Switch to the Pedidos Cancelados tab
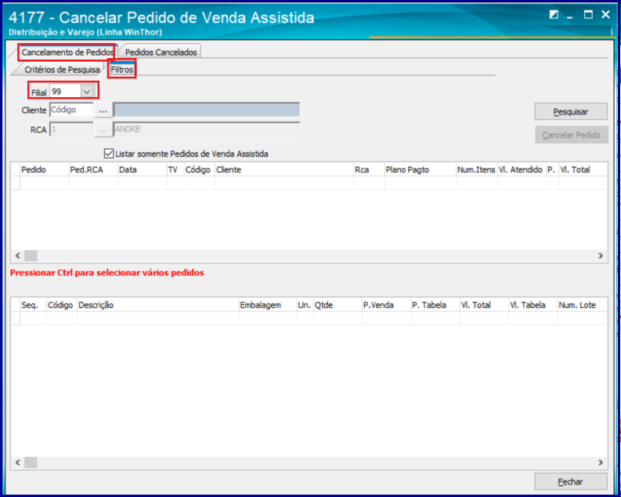Screen dimensions: 621x497 (161, 53)
